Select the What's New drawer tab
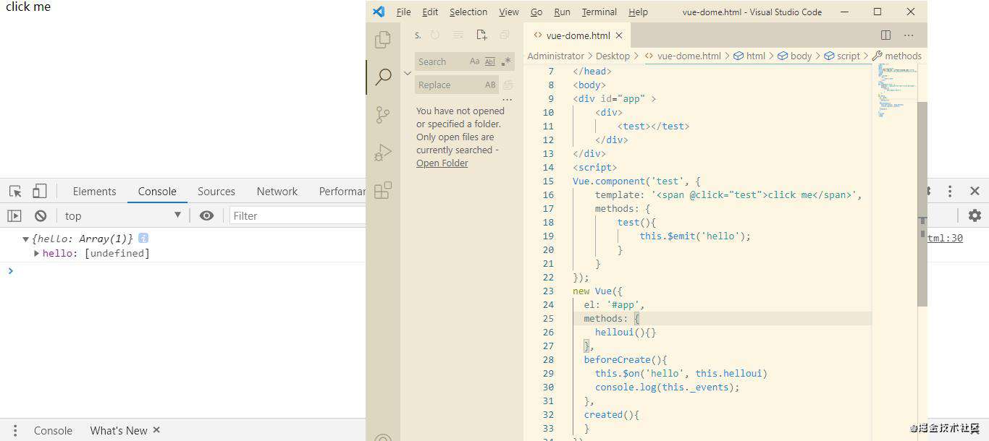989x441 pixels. tap(118, 430)
